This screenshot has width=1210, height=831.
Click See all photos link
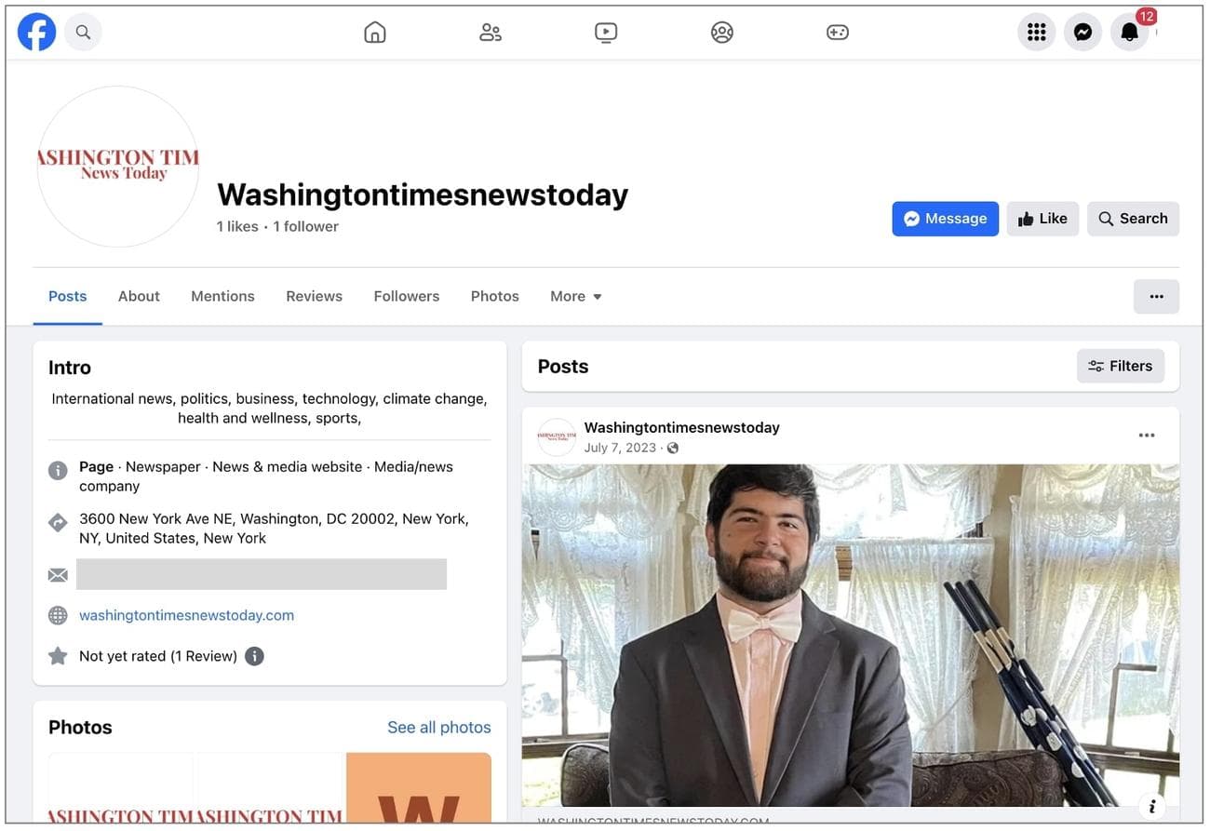(438, 727)
